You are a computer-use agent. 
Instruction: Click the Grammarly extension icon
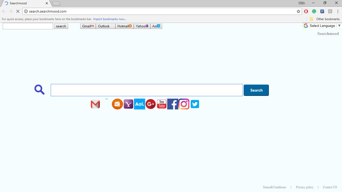coord(314,11)
